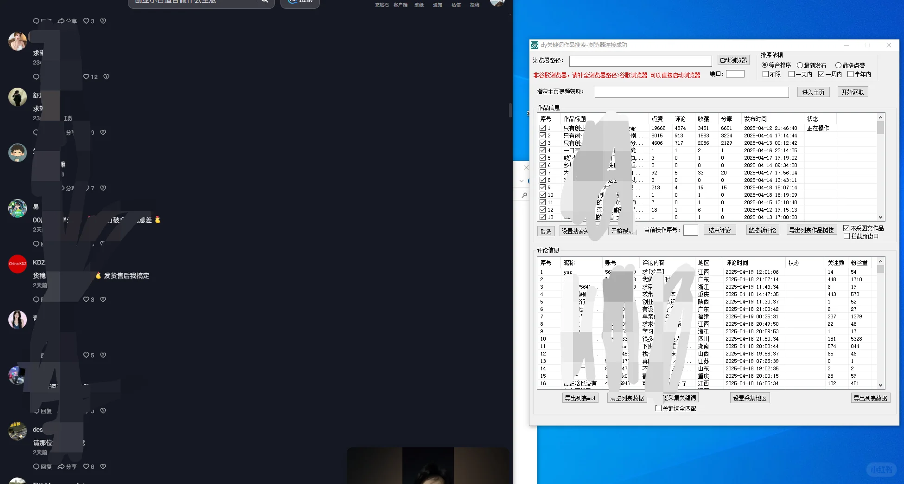Image resolution: width=904 pixels, height=484 pixels.
Task: Click the reply icon under des comment
Action: 36,466
